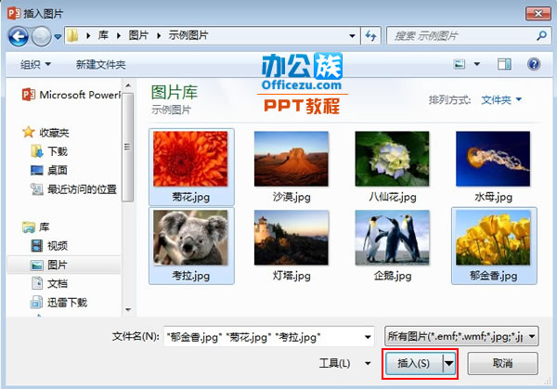Click the 插入(S) button
Viewport: 557px width, 389px height.
413,364
